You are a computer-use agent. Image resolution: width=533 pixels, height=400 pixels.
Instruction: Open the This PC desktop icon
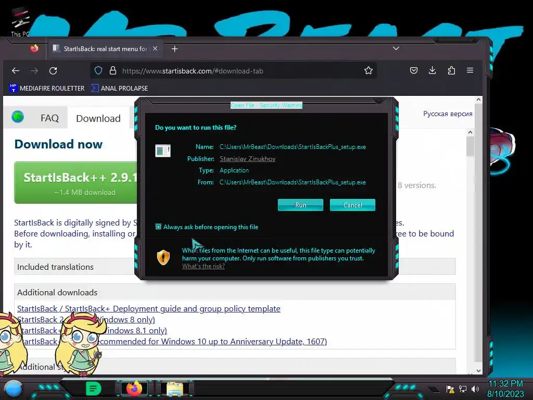(x=20, y=22)
